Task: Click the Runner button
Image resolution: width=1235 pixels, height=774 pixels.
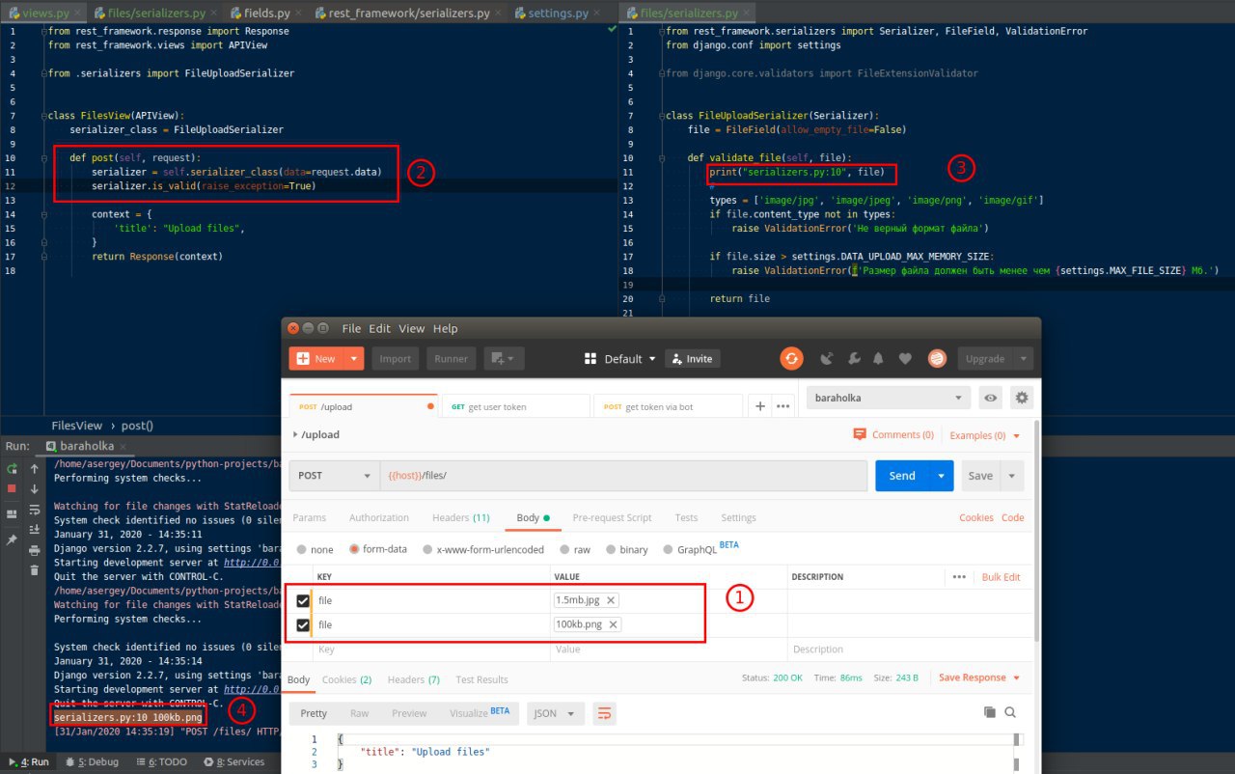Action: click(x=451, y=359)
